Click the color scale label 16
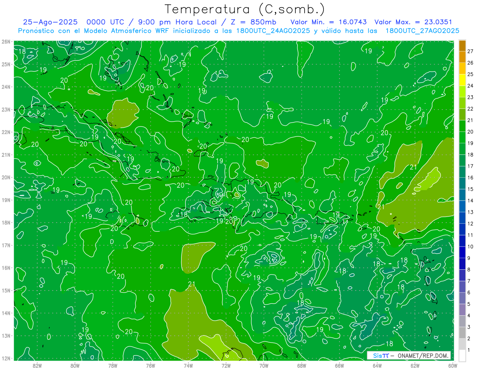 pyautogui.click(x=470, y=178)
